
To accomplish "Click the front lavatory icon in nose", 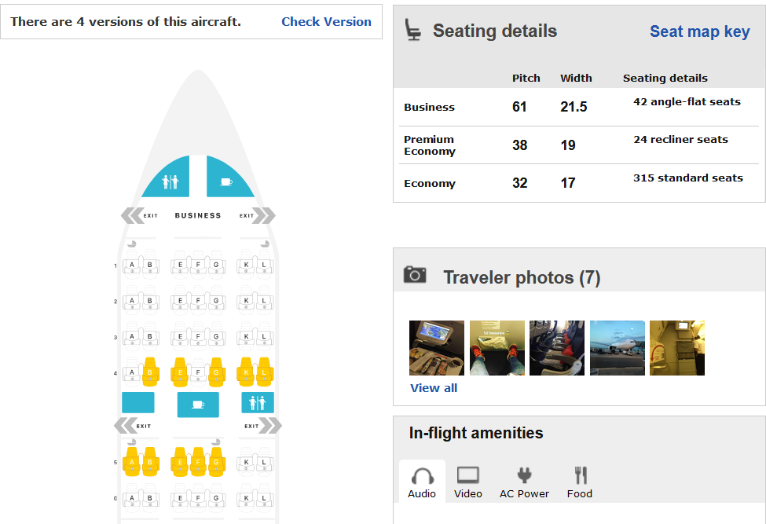I will 170,181.
